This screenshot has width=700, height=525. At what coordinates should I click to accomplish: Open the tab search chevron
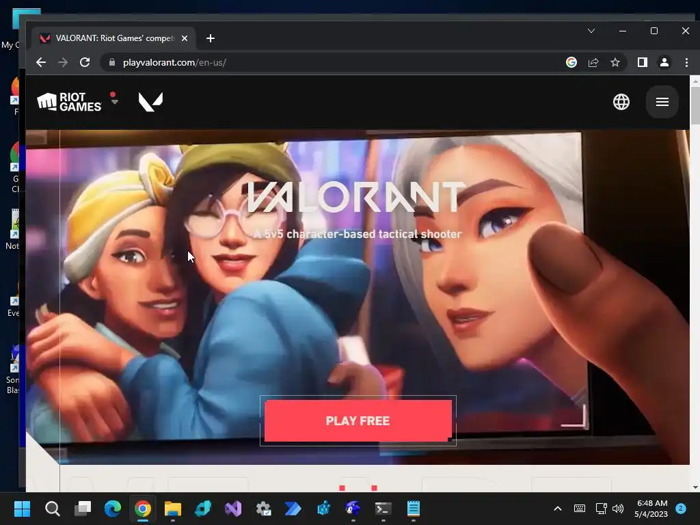(591, 31)
